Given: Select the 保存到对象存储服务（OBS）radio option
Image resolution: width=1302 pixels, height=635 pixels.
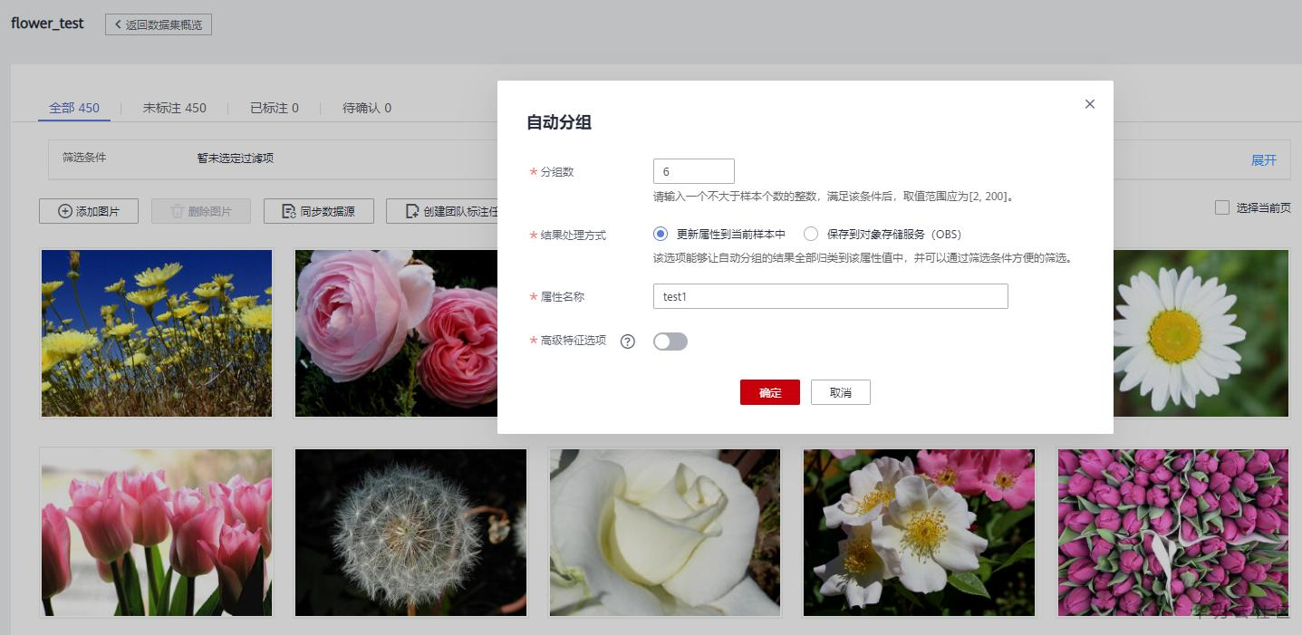Looking at the screenshot, I should [x=811, y=234].
